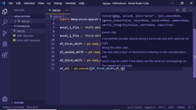
Task: Click df_first_shift on line 11
Action: (x=71, y=44)
